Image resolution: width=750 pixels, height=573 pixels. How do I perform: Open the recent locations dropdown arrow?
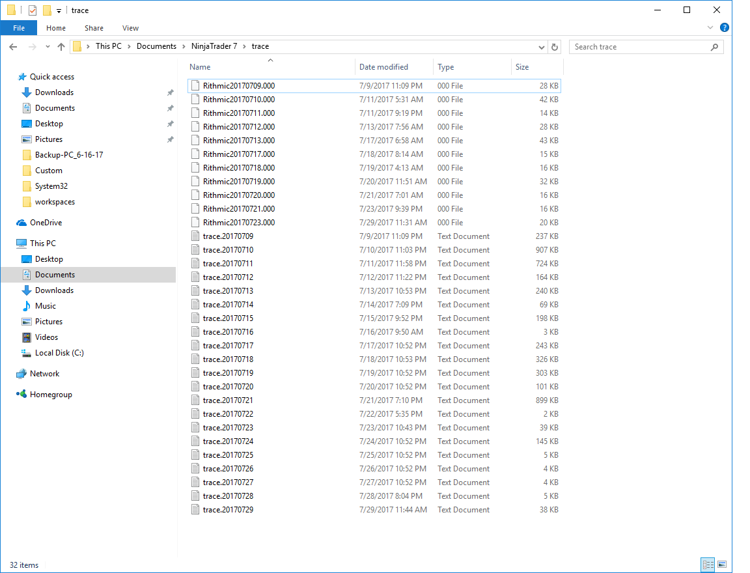48,47
